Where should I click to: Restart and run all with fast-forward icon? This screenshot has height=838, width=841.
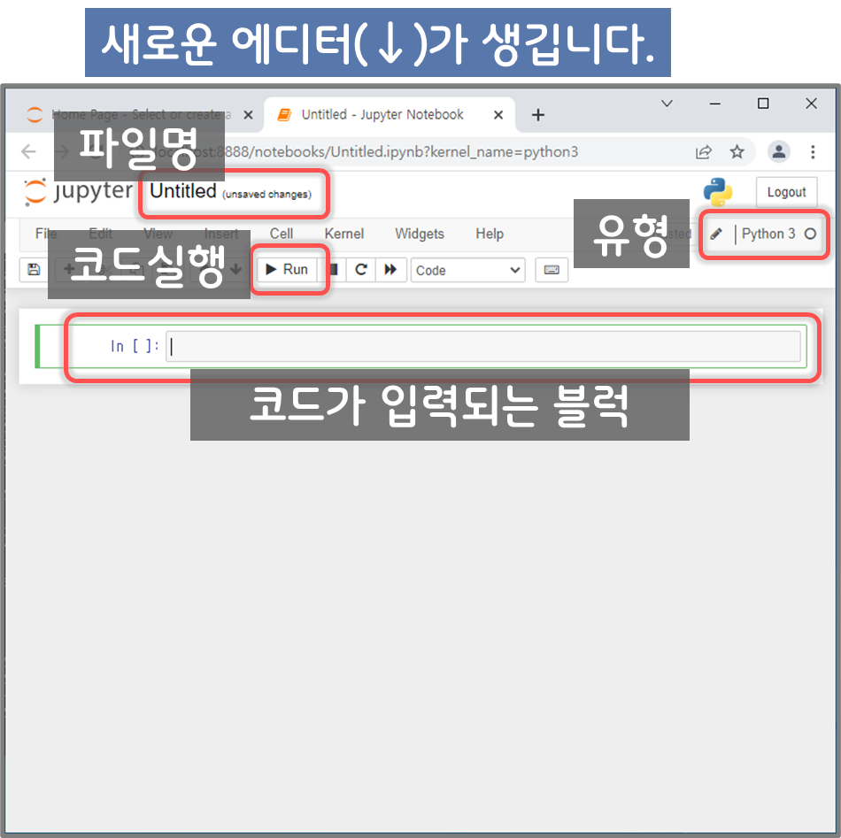[x=390, y=270]
